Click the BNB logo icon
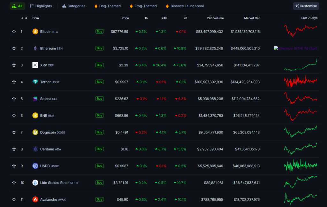327x207 pixels. pos(35,115)
